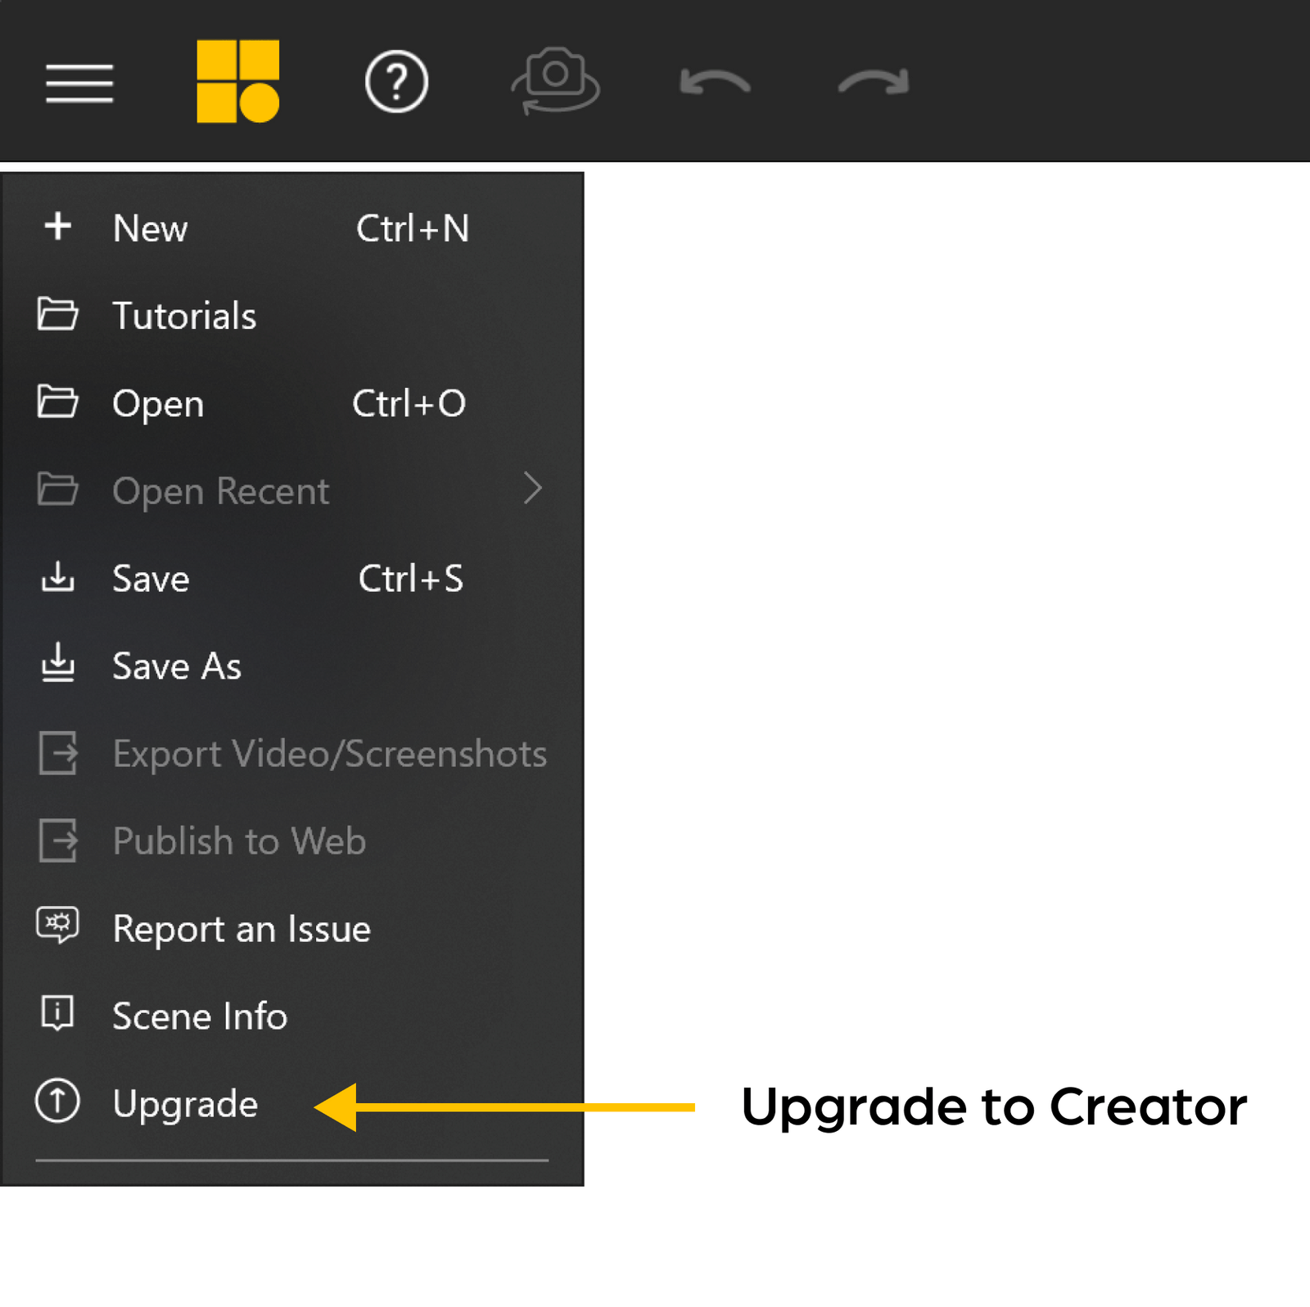
Task: Open the Tutorials entry
Action: pos(184,315)
